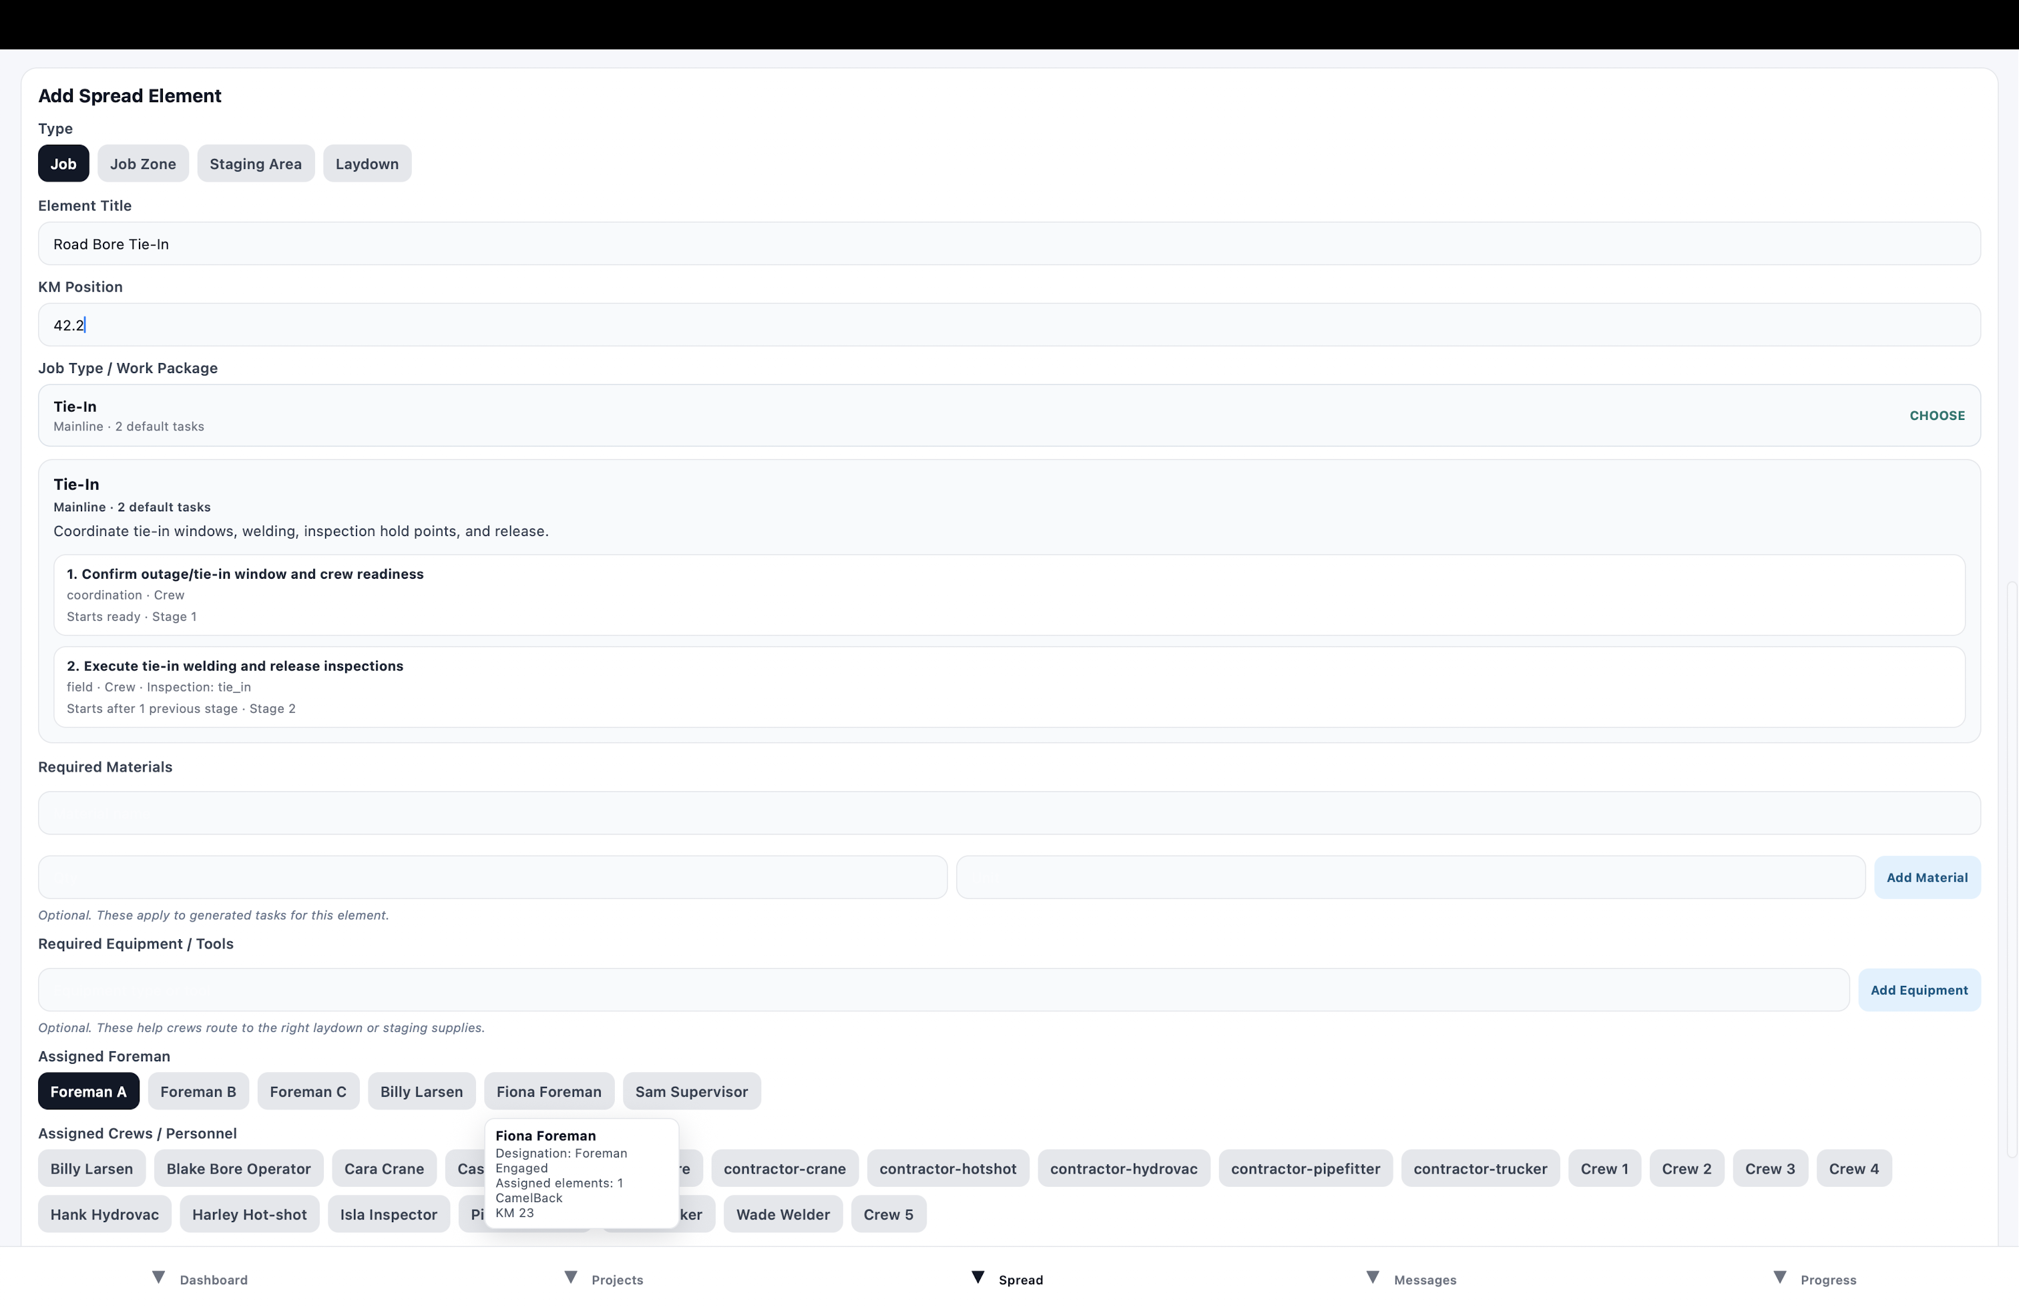
Task: Select the Laydown type
Action: [x=367, y=164]
